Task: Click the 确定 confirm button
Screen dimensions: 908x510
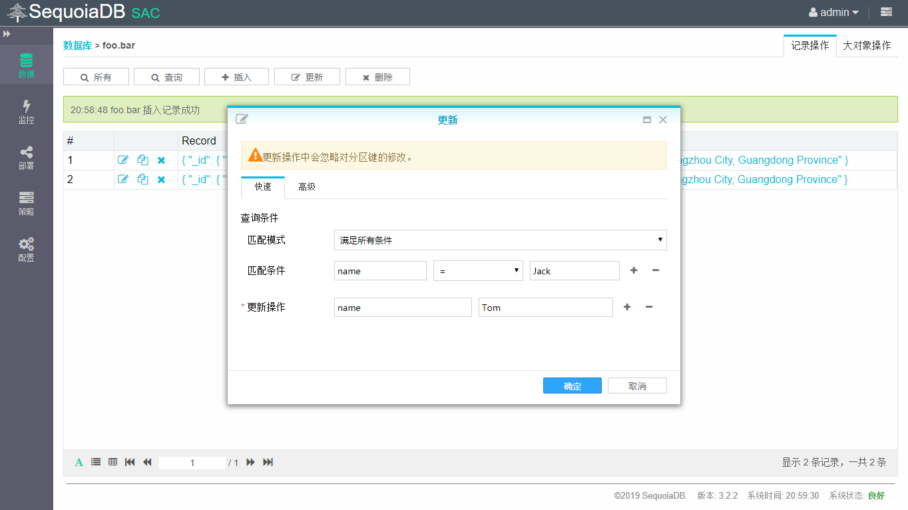Action: tap(572, 386)
